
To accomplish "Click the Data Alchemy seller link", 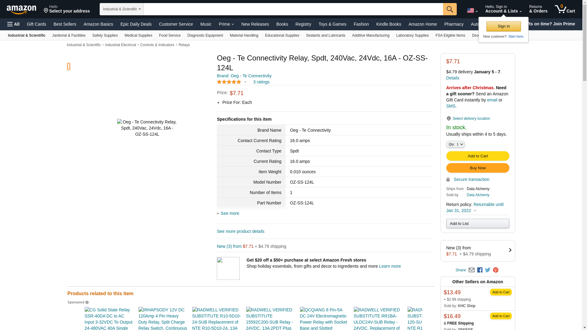I will pos(478,195).
